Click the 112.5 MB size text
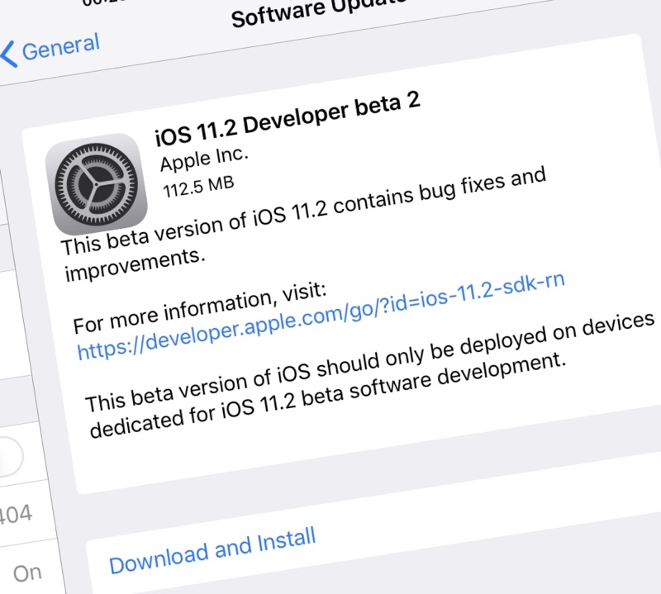Screen dimensions: 661x594 [198, 187]
